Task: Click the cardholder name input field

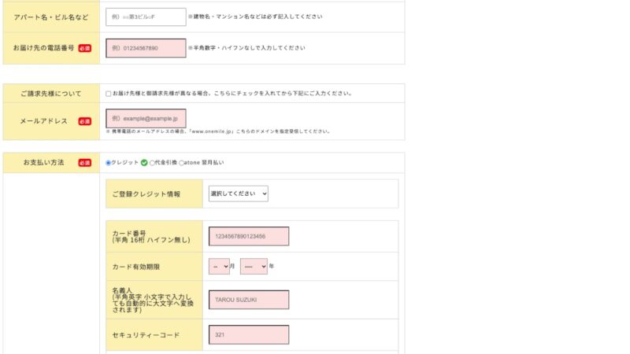Action: (x=249, y=300)
